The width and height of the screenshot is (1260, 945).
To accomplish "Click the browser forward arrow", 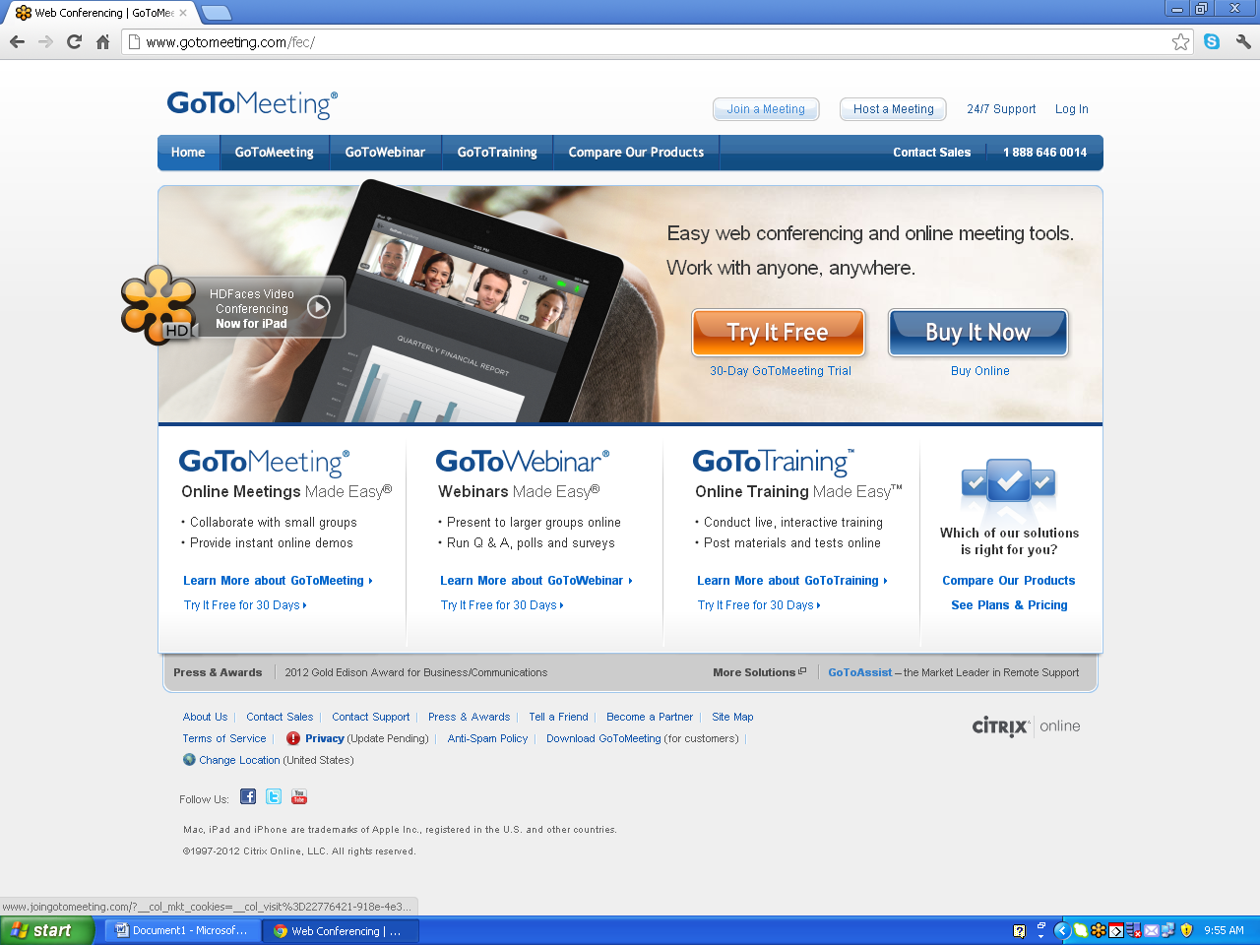I will (x=45, y=42).
